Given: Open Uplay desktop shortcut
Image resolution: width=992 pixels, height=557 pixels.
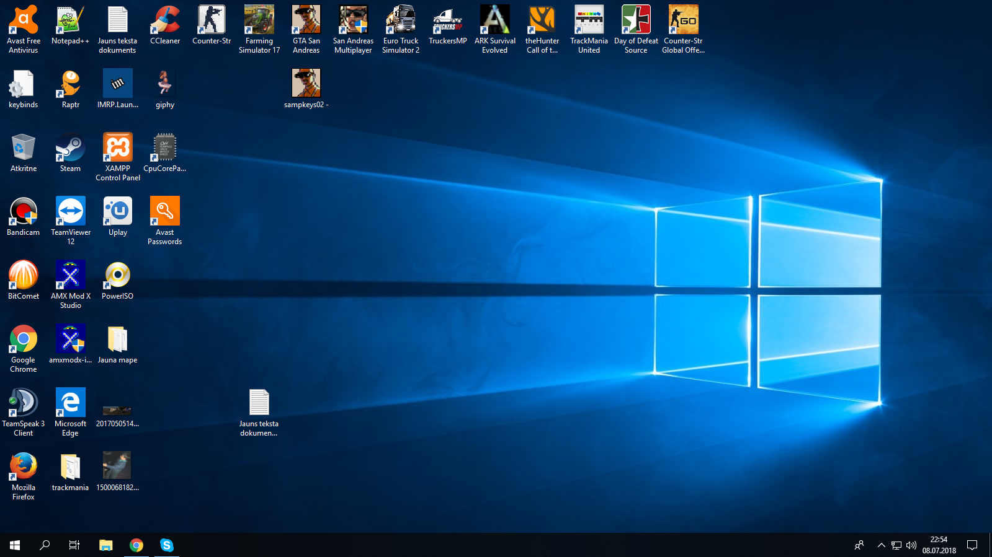Looking at the screenshot, I should click(118, 216).
